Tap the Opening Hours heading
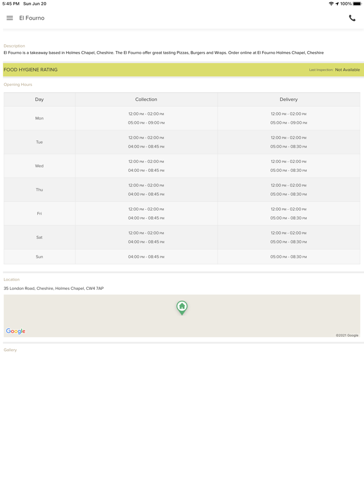 (18, 84)
